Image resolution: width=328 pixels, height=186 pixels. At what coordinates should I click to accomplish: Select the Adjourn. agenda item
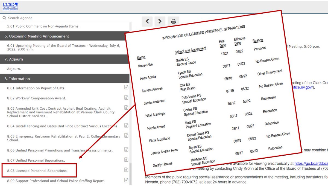coord(14,69)
